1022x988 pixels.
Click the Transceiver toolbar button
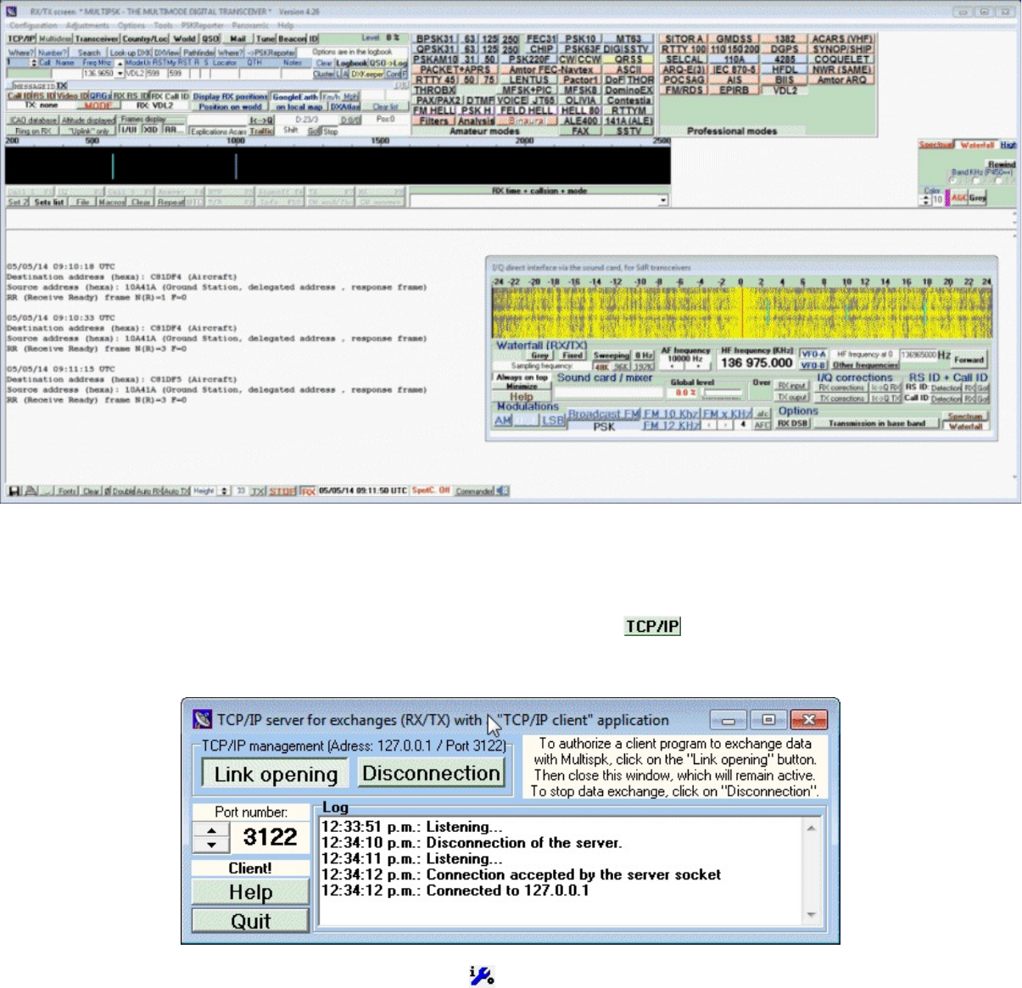pyautogui.click(x=97, y=39)
